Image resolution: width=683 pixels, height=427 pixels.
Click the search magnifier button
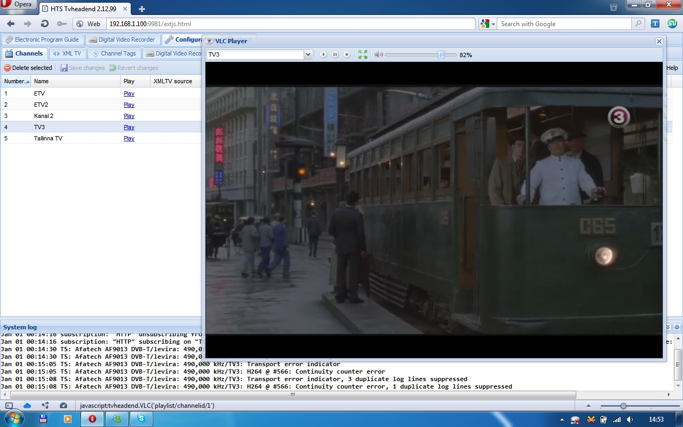point(638,24)
